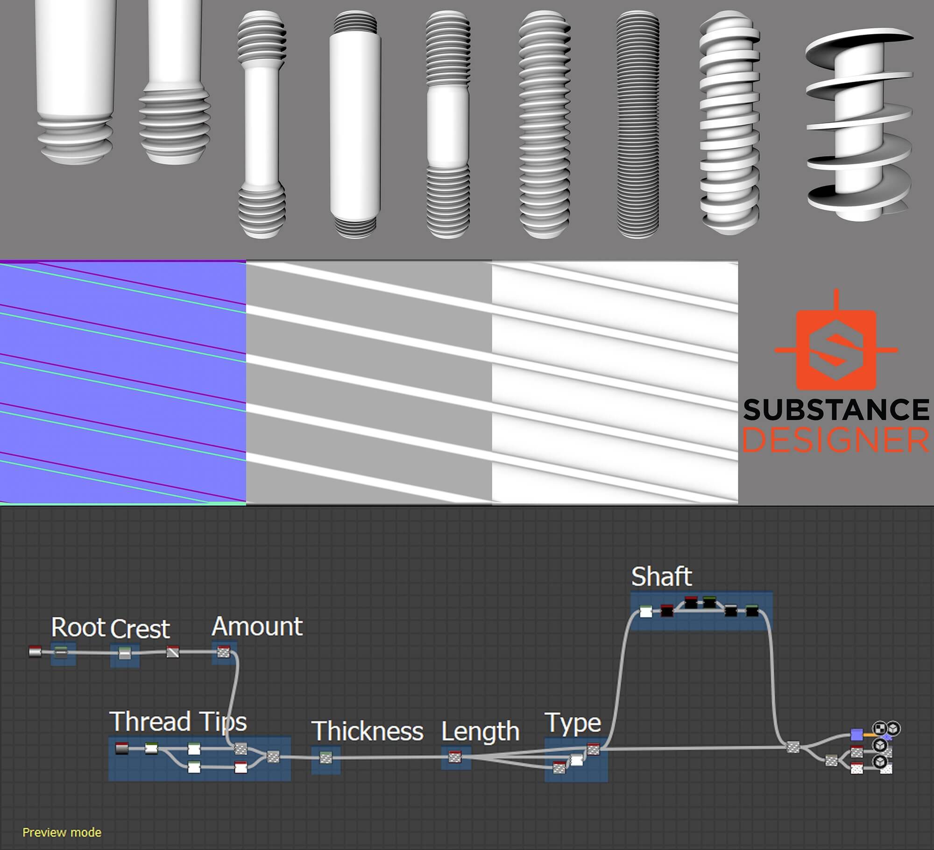Select the node inside the Crest frame
Image resolution: width=934 pixels, height=850 pixels.
[x=124, y=653]
